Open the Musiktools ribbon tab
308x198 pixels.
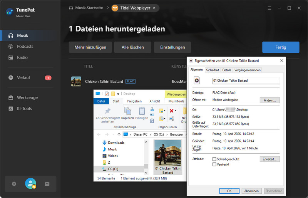(176, 101)
